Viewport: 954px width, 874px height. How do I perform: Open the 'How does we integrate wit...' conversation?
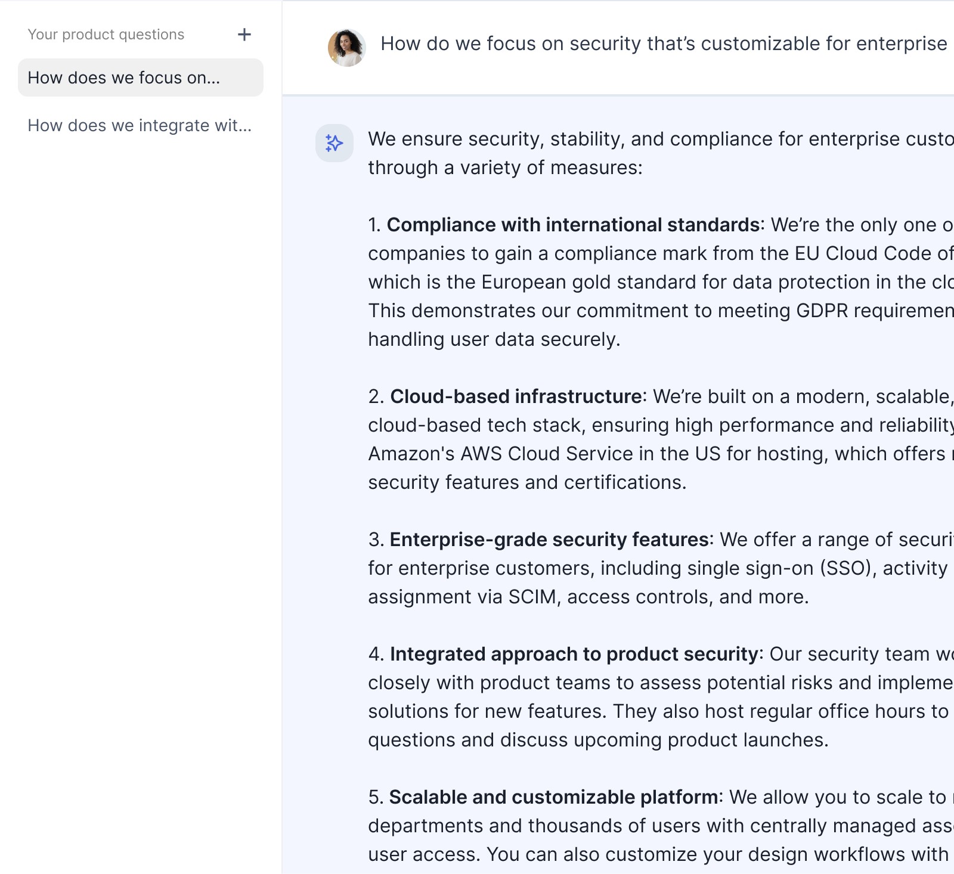(141, 125)
